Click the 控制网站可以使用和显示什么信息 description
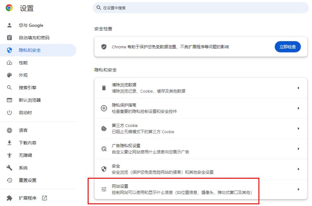 [182, 193]
